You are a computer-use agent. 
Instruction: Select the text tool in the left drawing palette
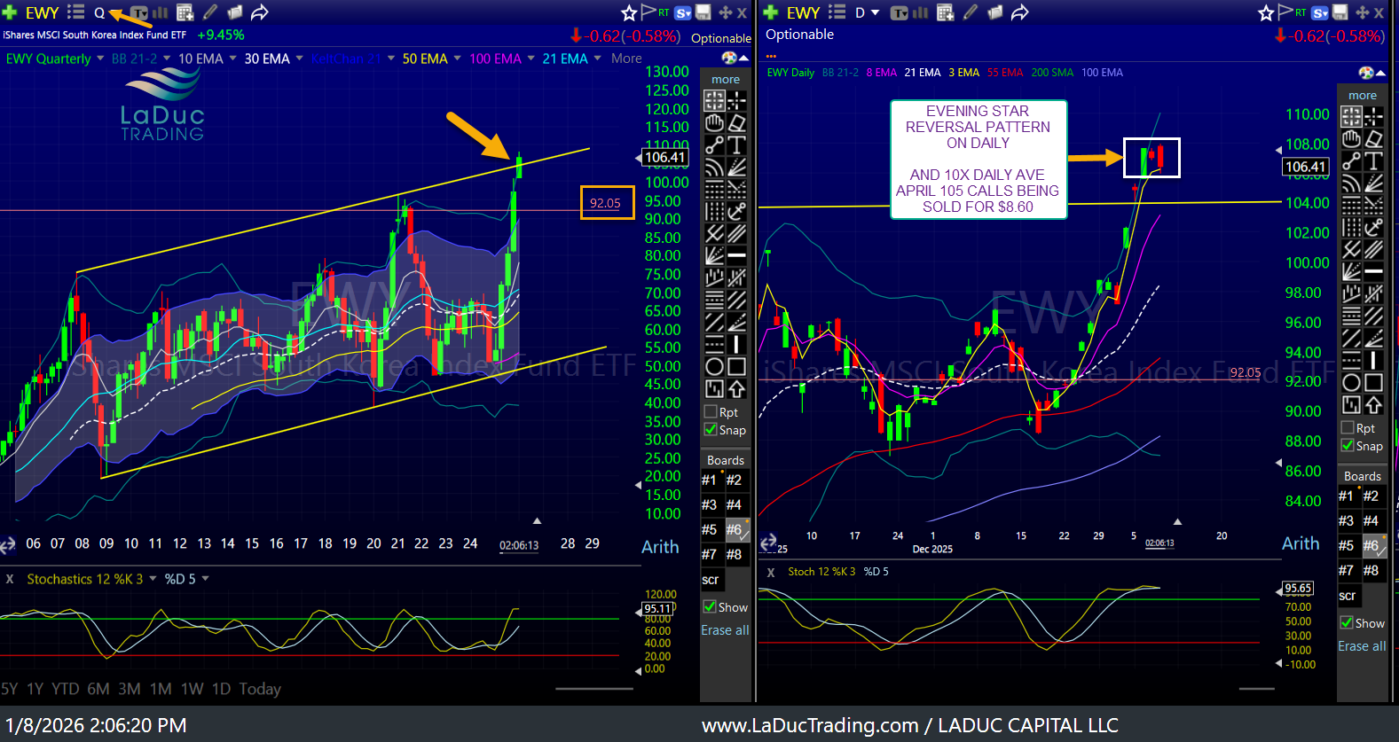[736, 144]
